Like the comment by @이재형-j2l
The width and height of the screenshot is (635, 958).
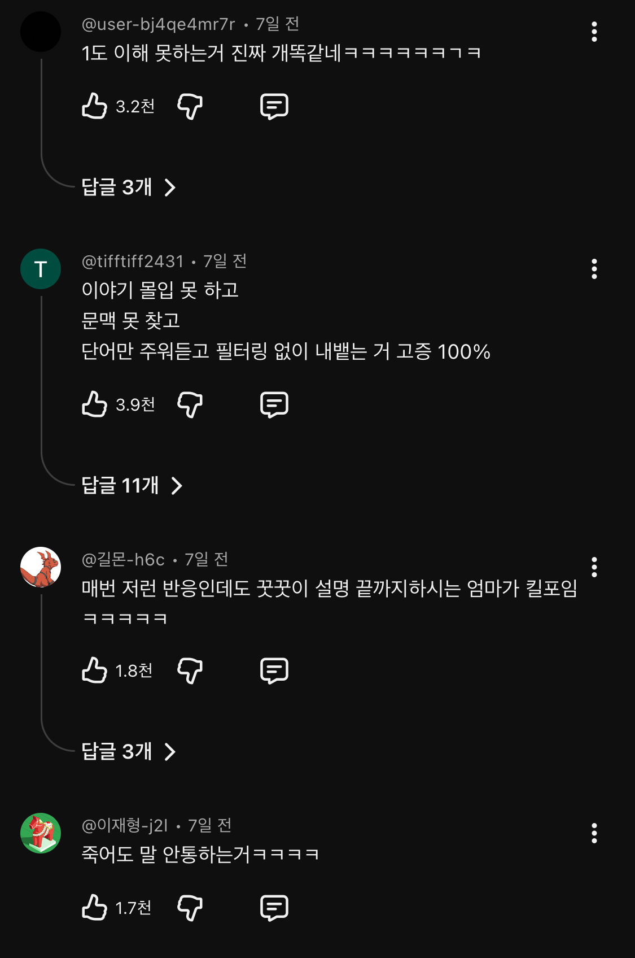(94, 908)
